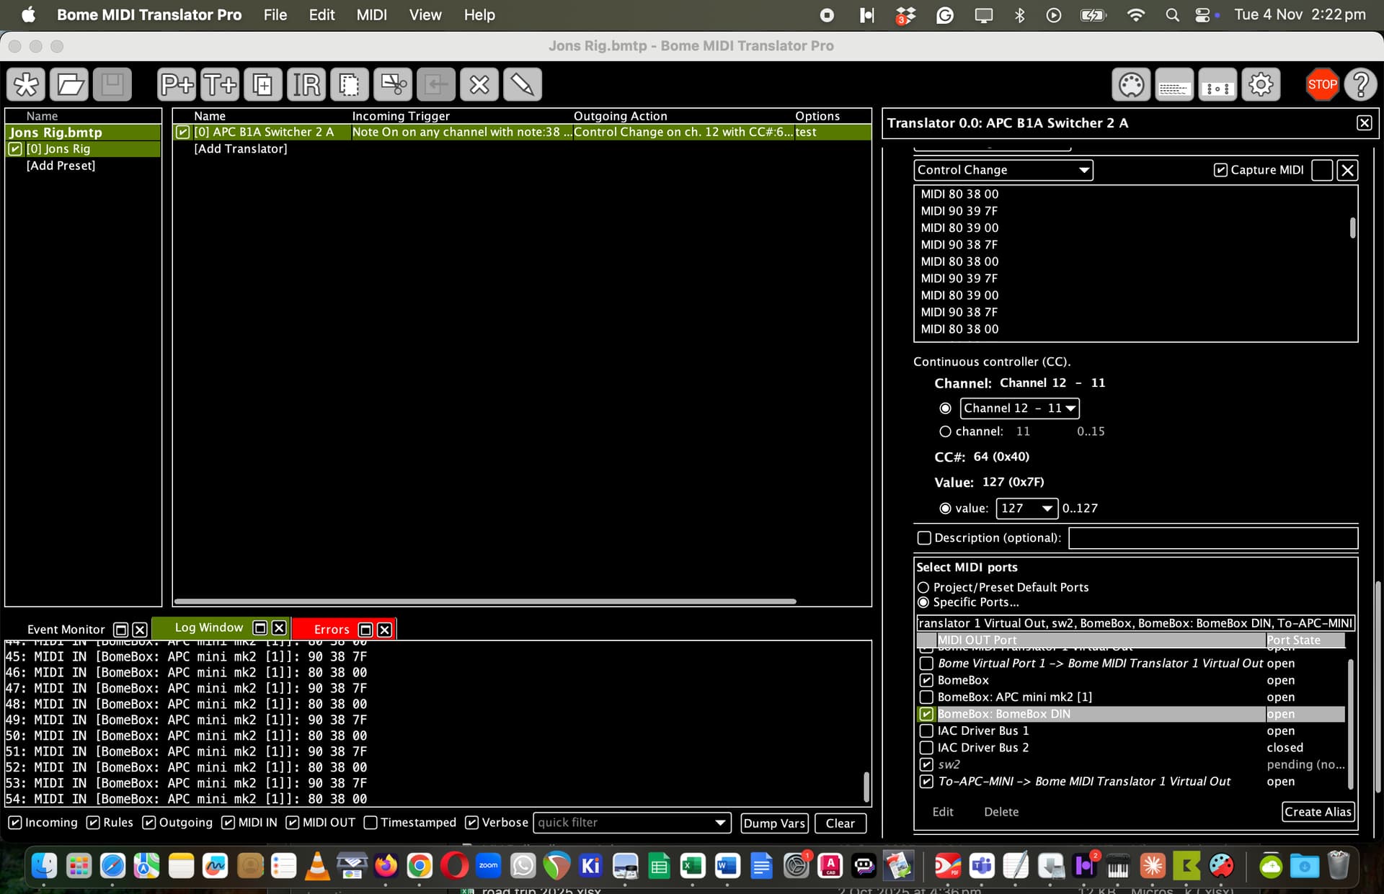Click the open project folder icon

[70, 84]
